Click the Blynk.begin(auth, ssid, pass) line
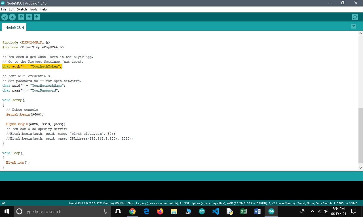 [x=36, y=124]
